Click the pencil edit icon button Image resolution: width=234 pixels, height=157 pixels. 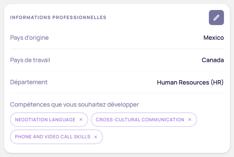(x=216, y=17)
